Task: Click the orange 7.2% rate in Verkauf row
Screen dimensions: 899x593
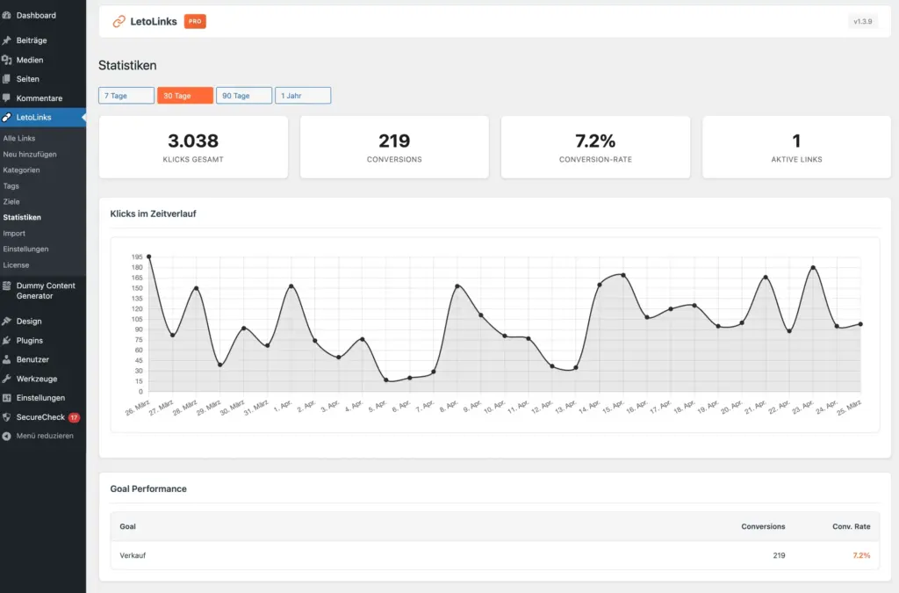Action: (861, 555)
